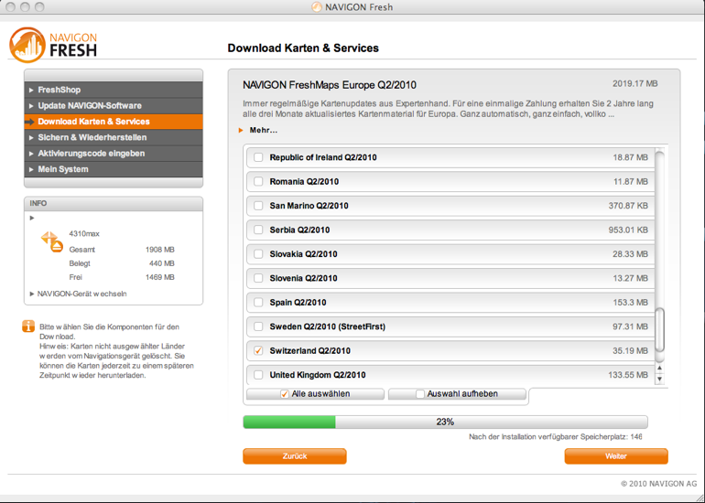Click the 370.87 KB size value
The width and height of the screenshot is (705, 503).
pyautogui.click(x=628, y=206)
